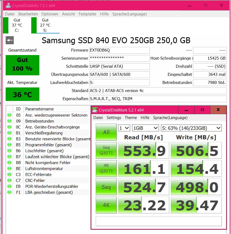The width and height of the screenshot is (231, 234).
Task: Maximize the CrystalDiskMark window
Action: pyautogui.click(x=202, y=110)
